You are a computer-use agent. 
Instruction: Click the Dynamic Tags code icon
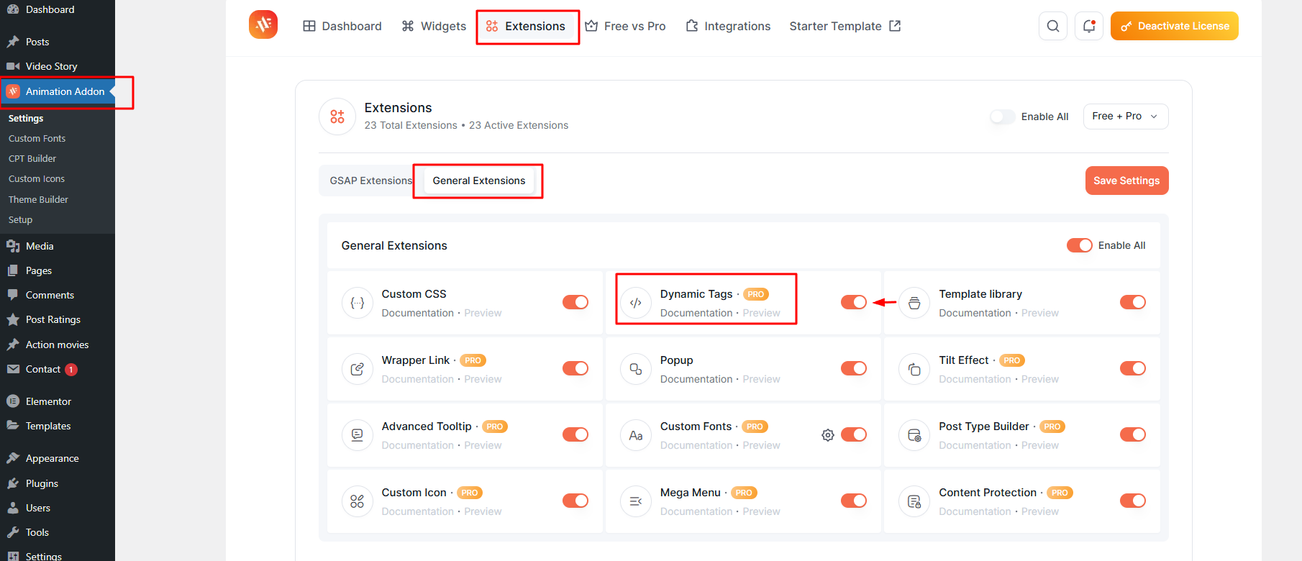click(636, 303)
